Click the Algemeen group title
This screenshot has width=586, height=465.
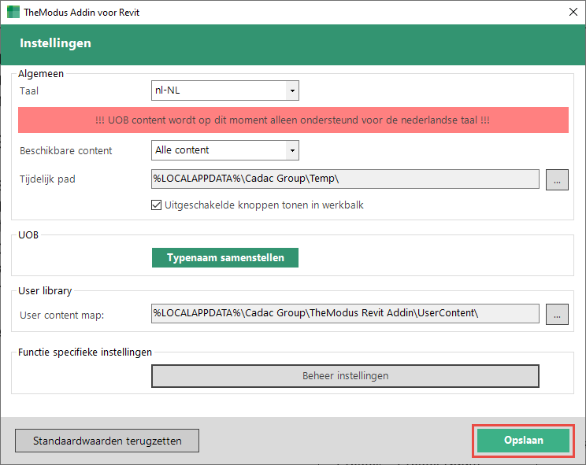(x=41, y=74)
